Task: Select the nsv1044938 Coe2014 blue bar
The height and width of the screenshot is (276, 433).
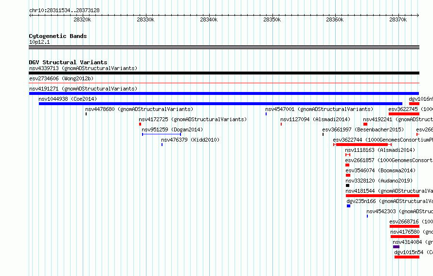Action: (220, 104)
